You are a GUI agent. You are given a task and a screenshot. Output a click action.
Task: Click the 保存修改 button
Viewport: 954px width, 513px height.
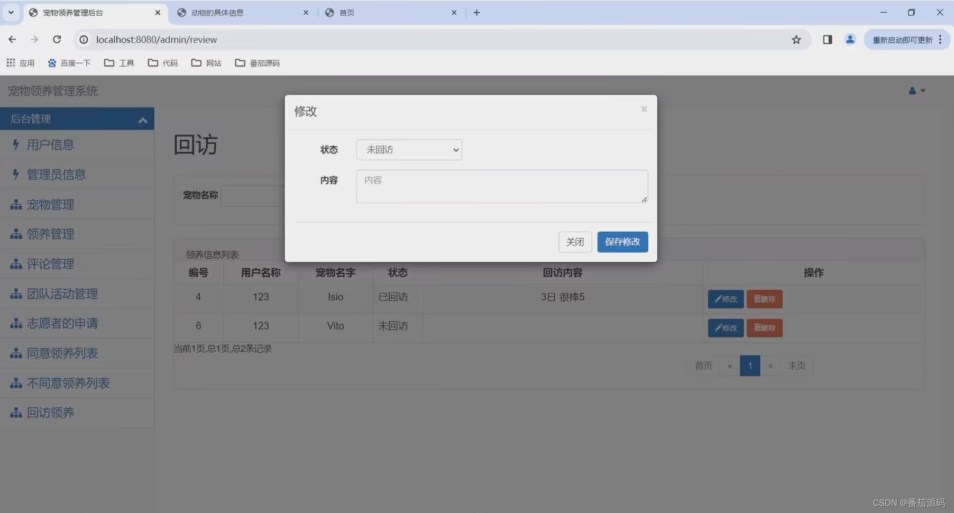[x=622, y=242]
